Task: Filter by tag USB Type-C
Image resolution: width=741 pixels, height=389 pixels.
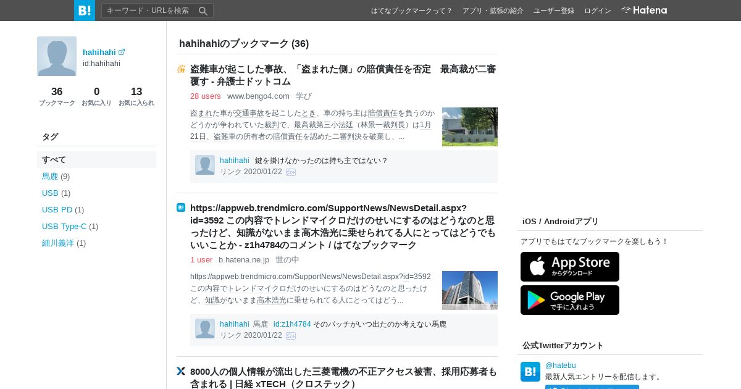Action: [64, 226]
